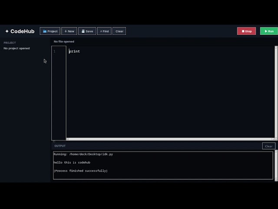The height and width of the screenshot is (209, 278).
Task: Clear the editor using toolbar Clear button
Action: pos(119,31)
